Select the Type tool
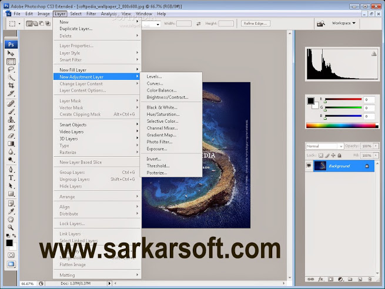This screenshot has height=289, width=385. 11,177
